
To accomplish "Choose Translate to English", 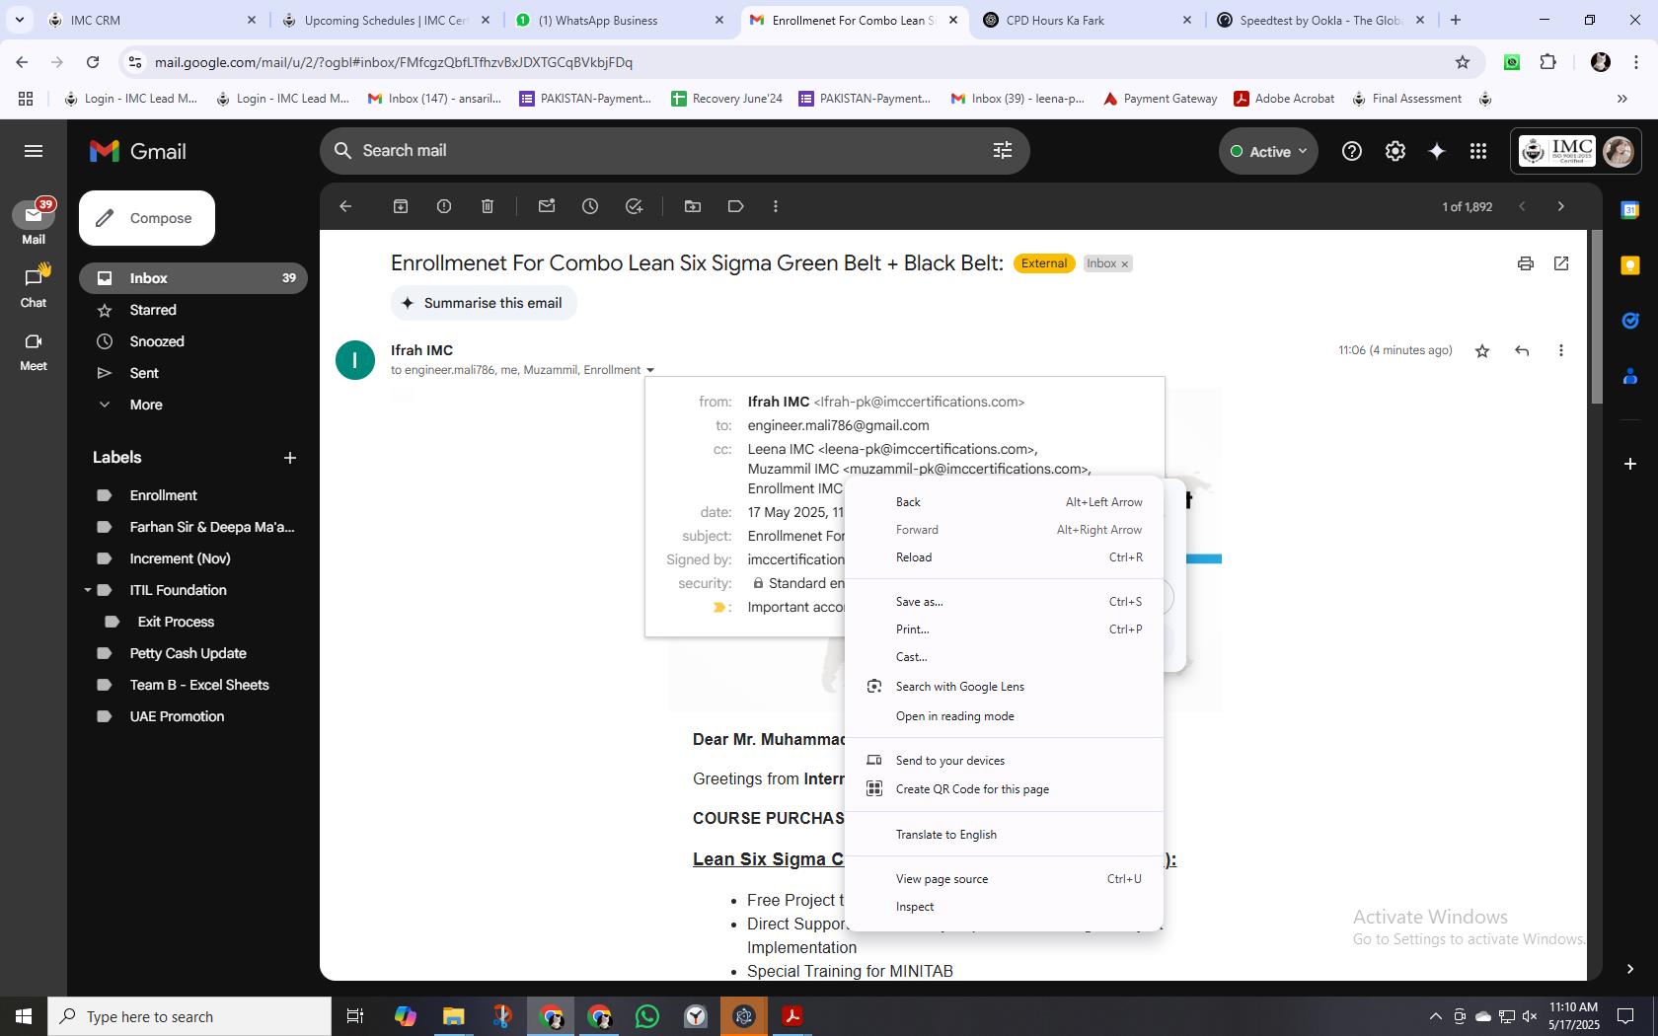I will tap(1005, 835).
